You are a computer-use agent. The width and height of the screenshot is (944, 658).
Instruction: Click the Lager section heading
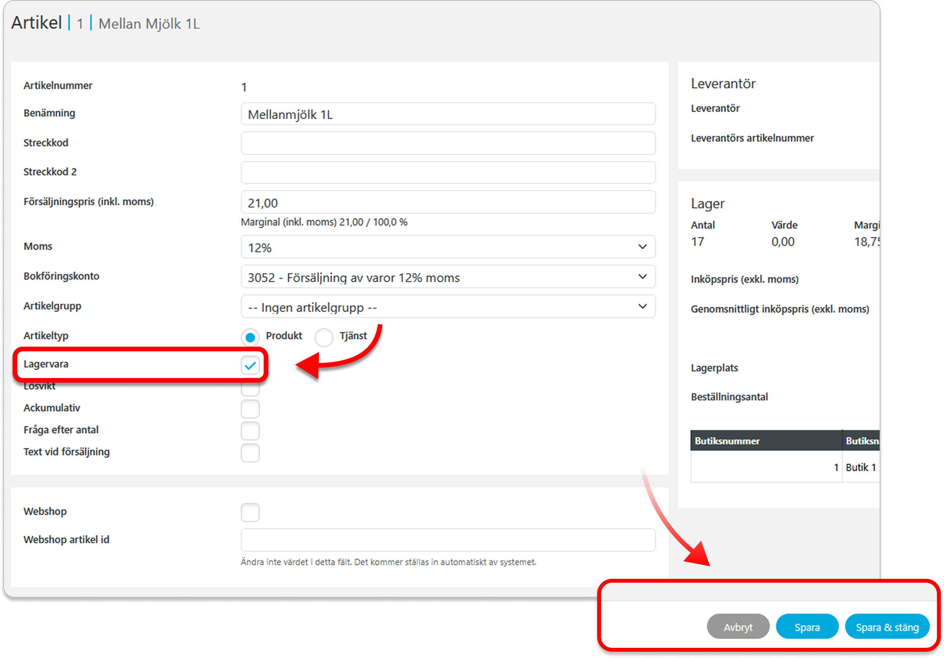pyautogui.click(x=707, y=204)
